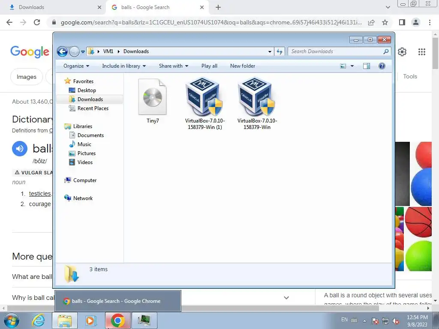Switch to the Downloads Chrome tab
439x329 pixels.
[x=53, y=7]
